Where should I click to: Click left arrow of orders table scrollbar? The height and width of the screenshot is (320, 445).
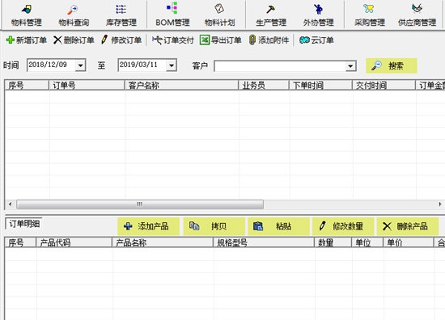(x=11, y=204)
